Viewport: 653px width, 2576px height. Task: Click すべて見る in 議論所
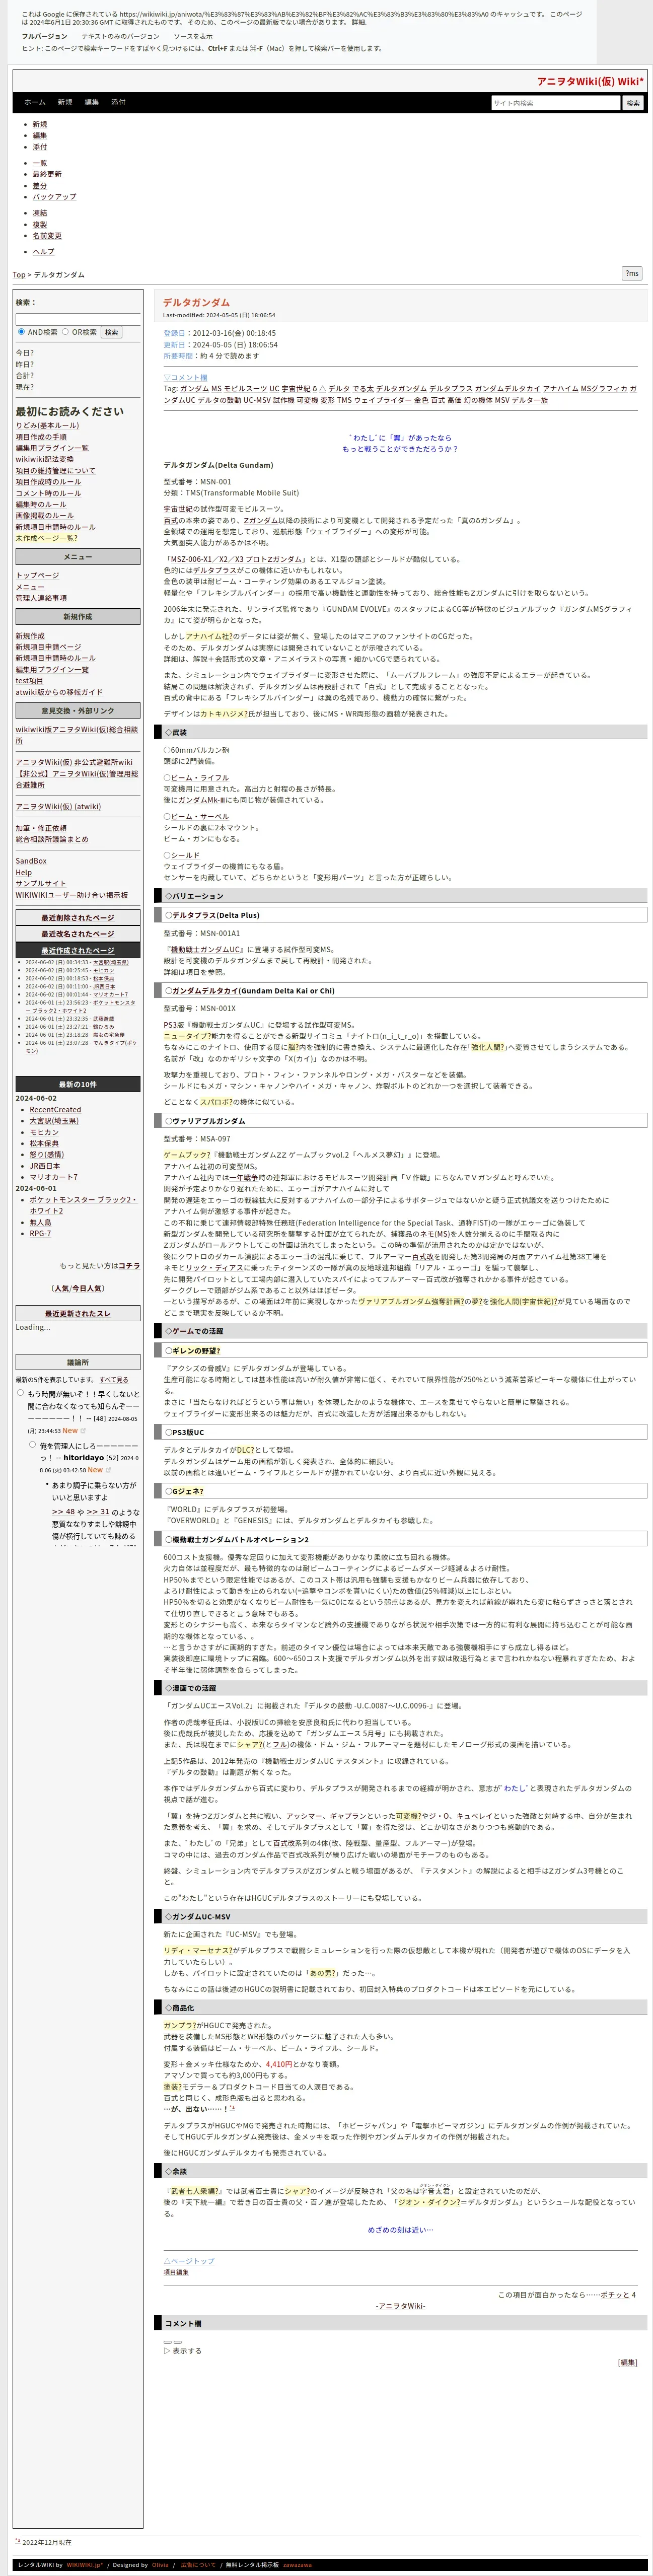pos(113,1379)
